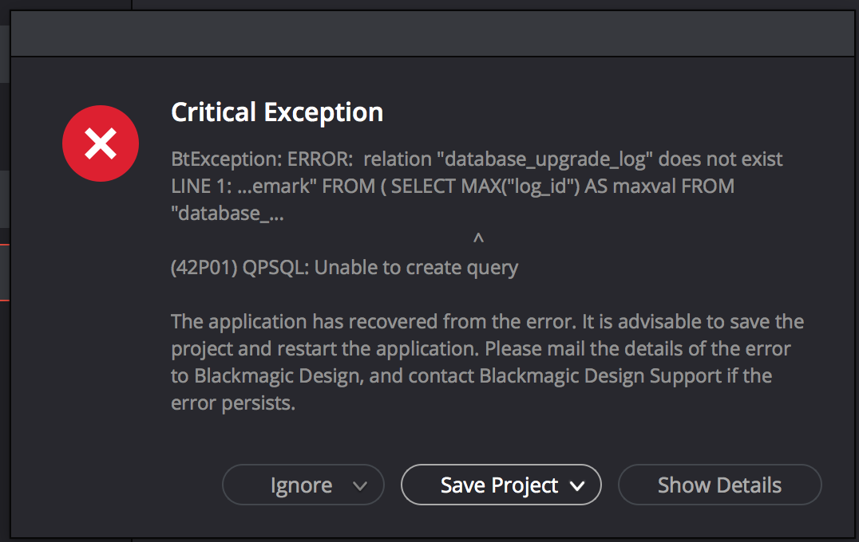Click the lower red line at left edge

[5, 300]
